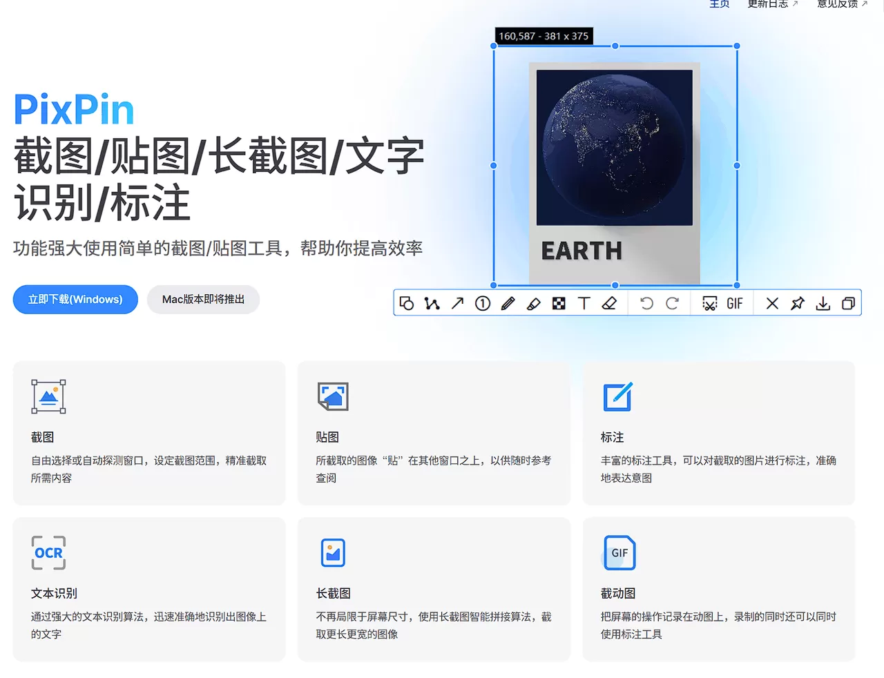This screenshot has height=678, width=884.
Task: Enable the mosaic blur tool
Action: [559, 302]
